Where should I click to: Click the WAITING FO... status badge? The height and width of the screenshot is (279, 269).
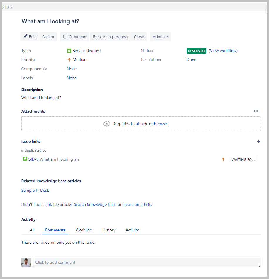(x=243, y=159)
